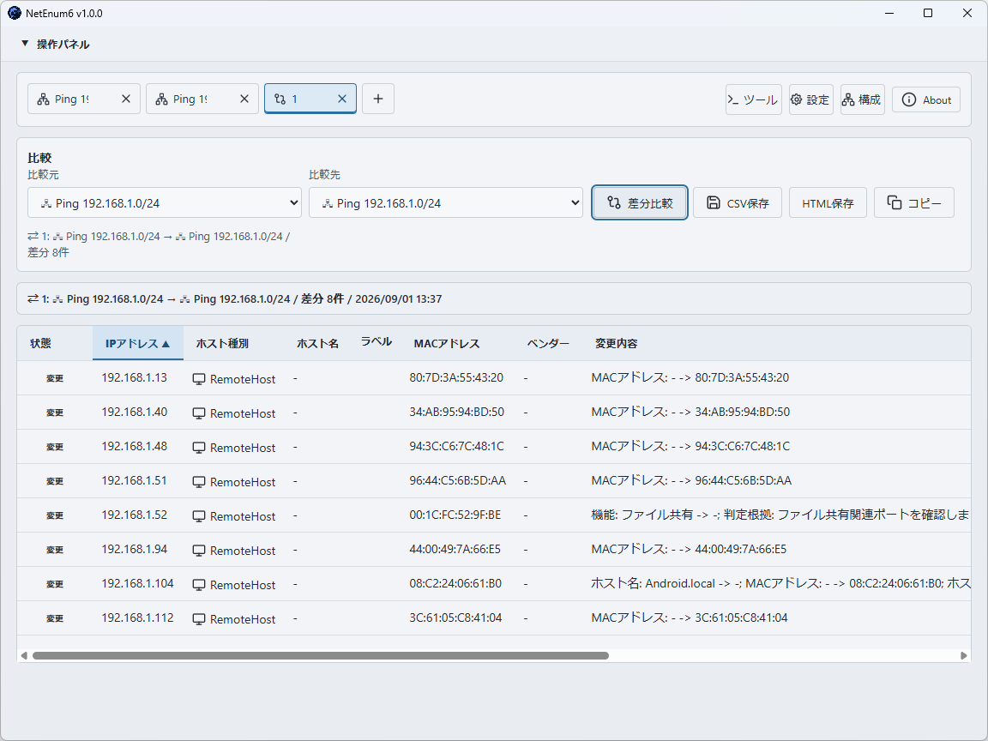Click RemoteHost monitor icon in 192.168.1.52 row
Image resolution: width=988 pixels, height=741 pixels.
point(199,516)
